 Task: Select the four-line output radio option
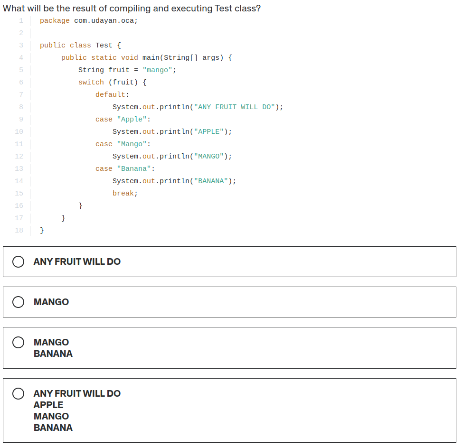click(19, 393)
